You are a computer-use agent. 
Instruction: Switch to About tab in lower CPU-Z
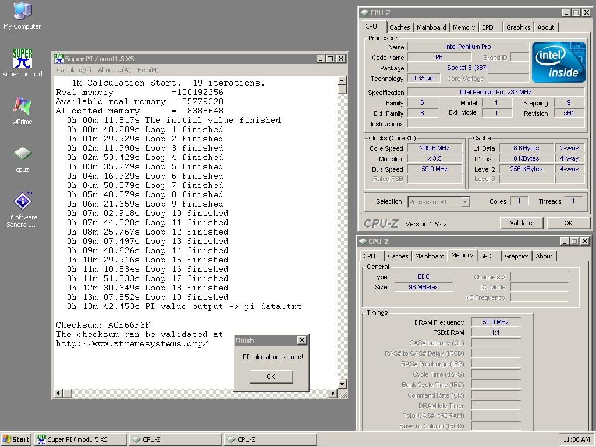(x=544, y=256)
